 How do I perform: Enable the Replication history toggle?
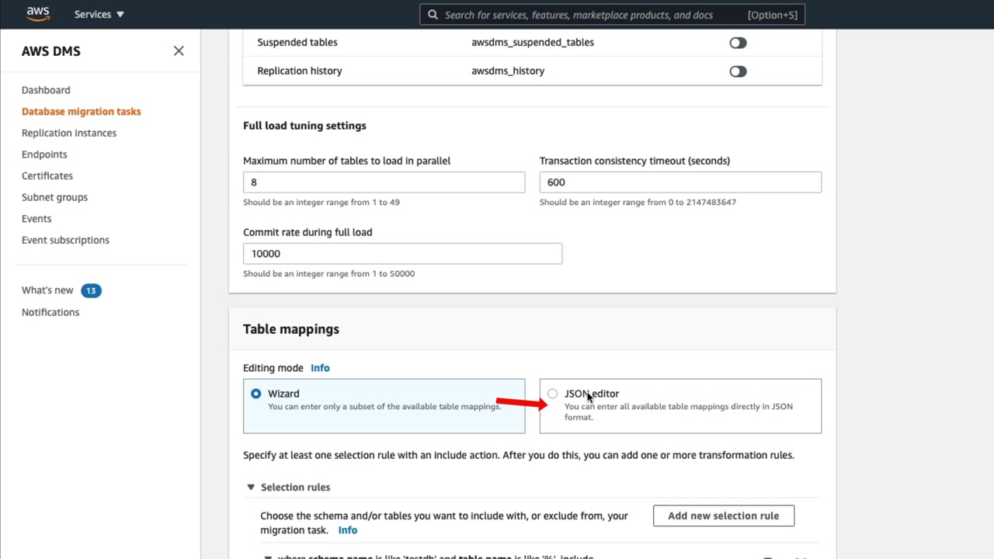coord(738,71)
